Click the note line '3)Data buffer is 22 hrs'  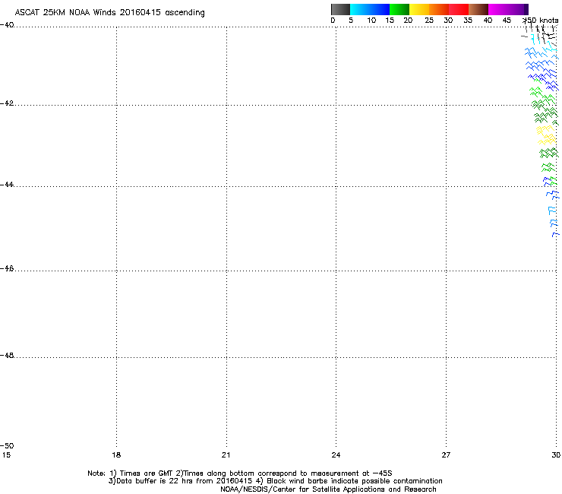click(x=275, y=481)
